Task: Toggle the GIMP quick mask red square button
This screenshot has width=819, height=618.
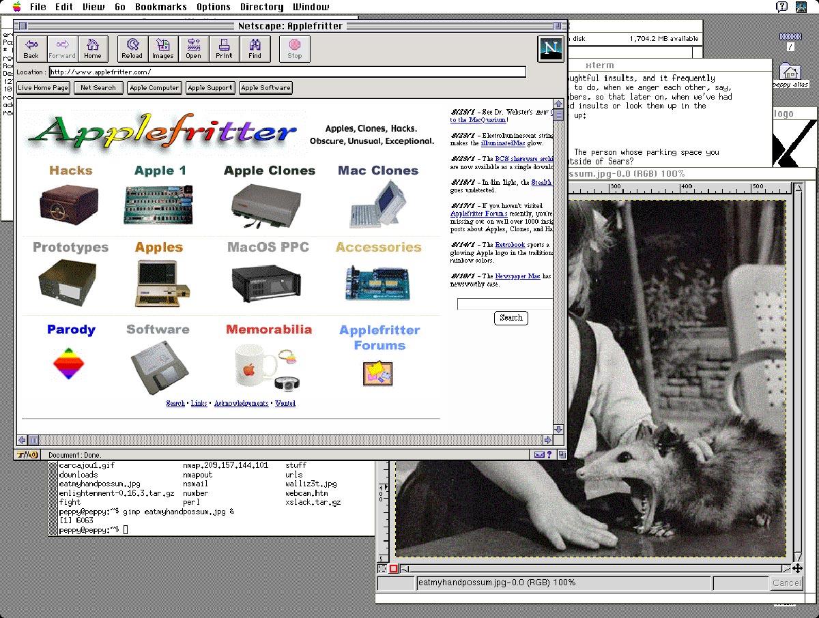Action: (x=393, y=568)
